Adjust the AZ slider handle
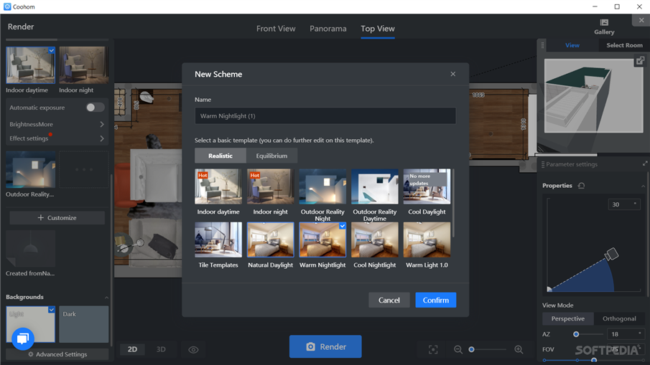This screenshot has width=650, height=365. point(576,334)
